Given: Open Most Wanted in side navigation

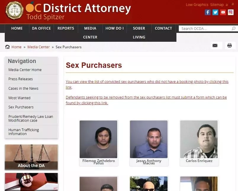Looking at the screenshot, I should (x=31, y=98).
